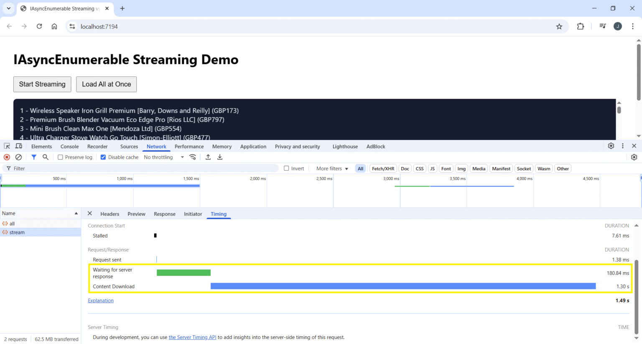The width and height of the screenshot is (642, 344).
Task: Open network conditions via wifi icon
Action: point(193,157)
